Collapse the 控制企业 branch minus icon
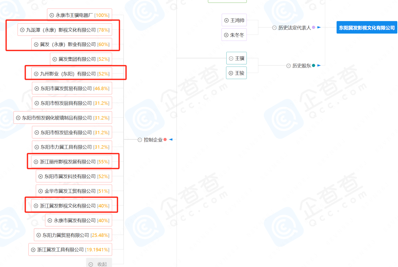 [140, 140]
